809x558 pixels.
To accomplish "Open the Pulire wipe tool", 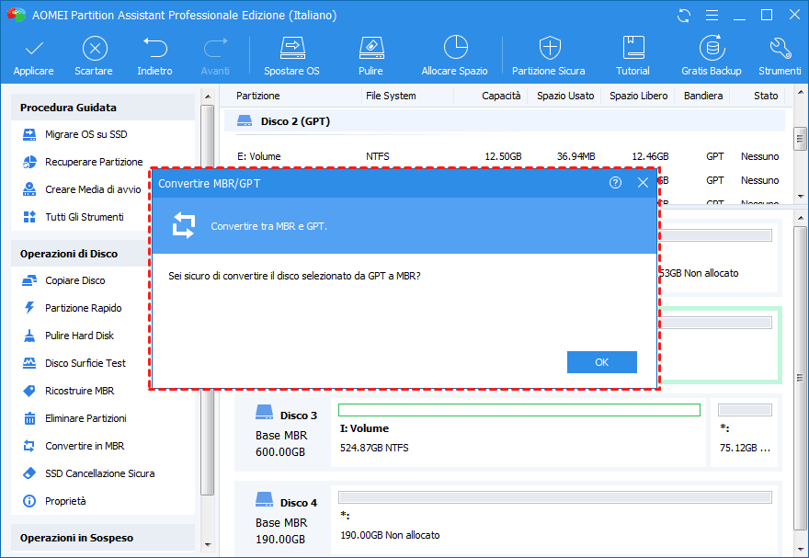I will click(371, 56).
